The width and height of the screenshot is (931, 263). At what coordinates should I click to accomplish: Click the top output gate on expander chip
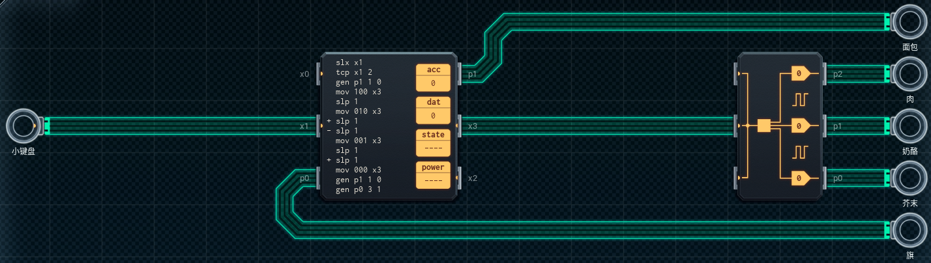pyautogui.click(x=800, y=74)
